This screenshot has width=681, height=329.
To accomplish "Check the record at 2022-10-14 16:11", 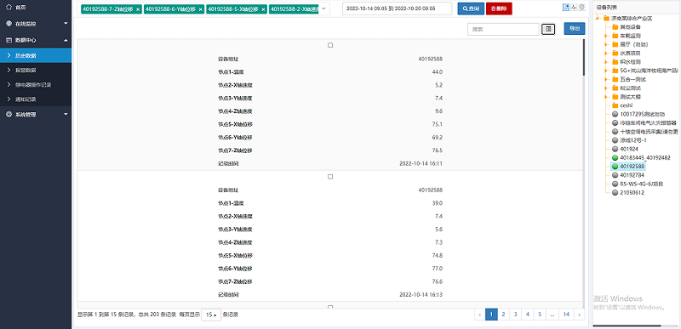I will [330, 45].
